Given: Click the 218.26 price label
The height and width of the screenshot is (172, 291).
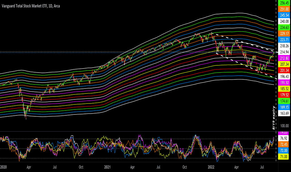Looking at the screenshot, I should [284, 46].
